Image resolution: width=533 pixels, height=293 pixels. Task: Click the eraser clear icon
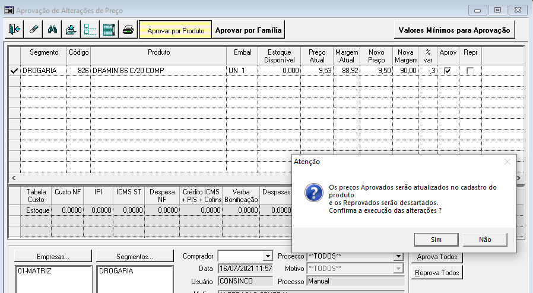coord(33,30)
